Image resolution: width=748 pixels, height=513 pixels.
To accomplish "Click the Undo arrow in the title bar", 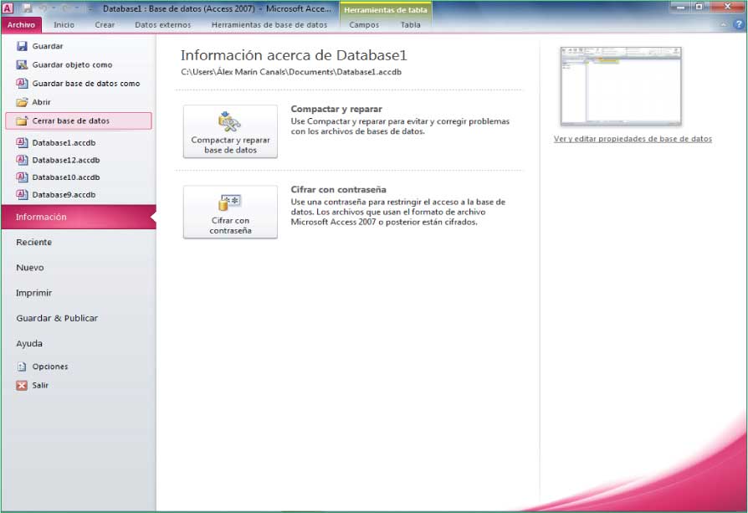I will 44,8.
